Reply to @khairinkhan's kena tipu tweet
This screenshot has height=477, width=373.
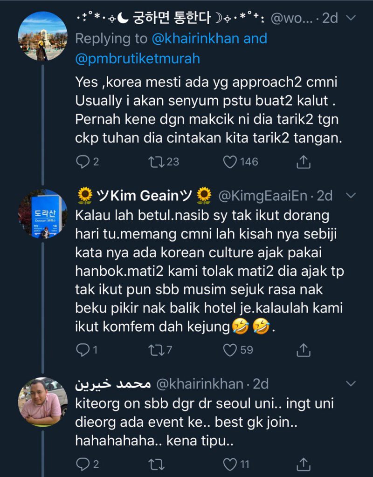[x=83, y=464]
